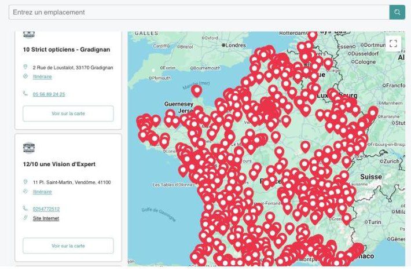
Task: Click the phone icon beside 05 56 89 24 25
Action: coord(25,93)
